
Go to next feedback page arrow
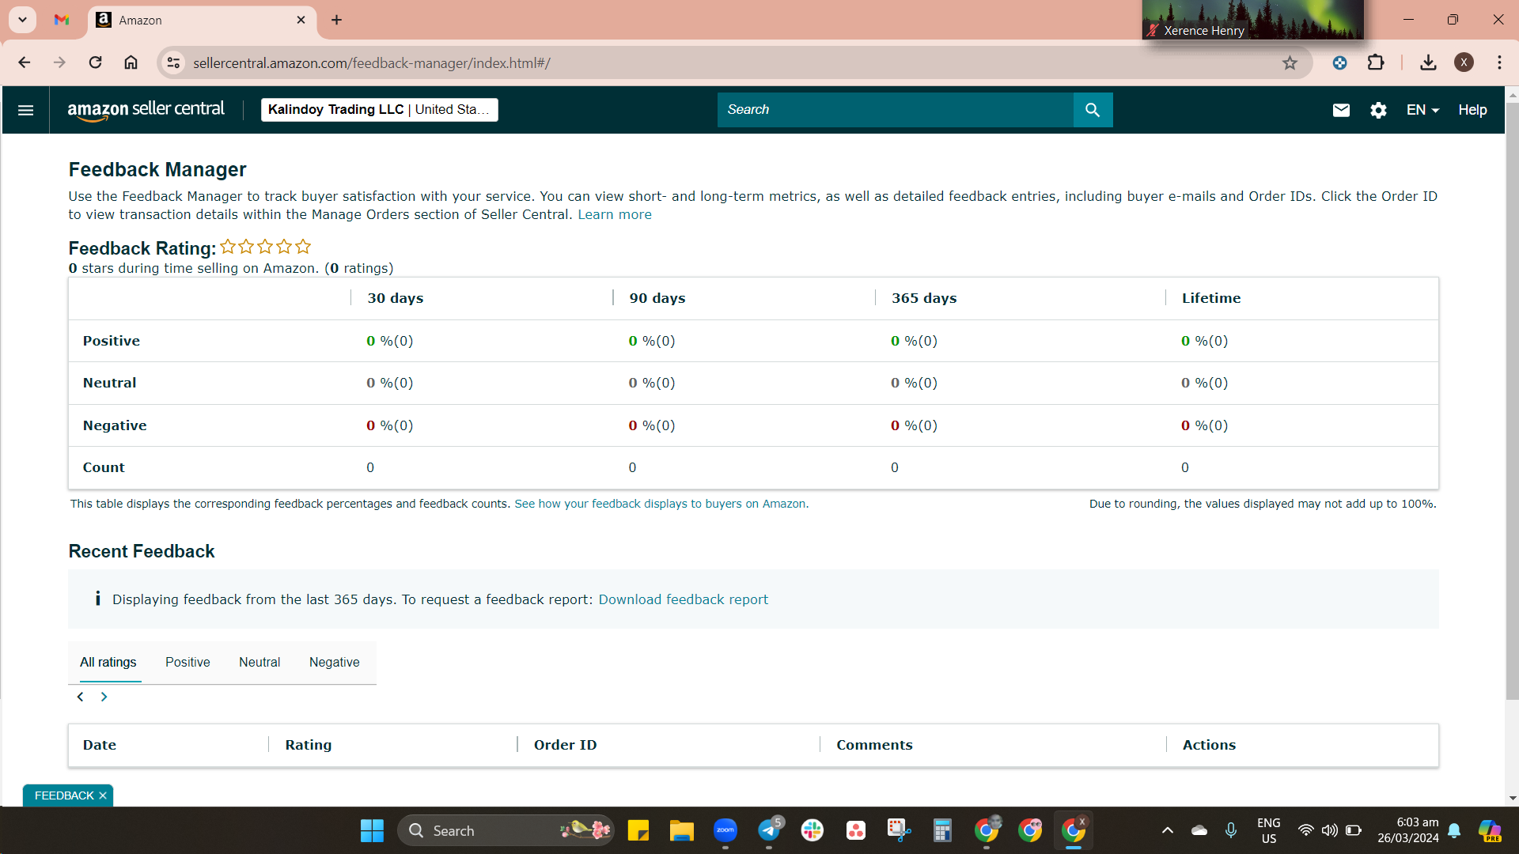tap(104, 697)
